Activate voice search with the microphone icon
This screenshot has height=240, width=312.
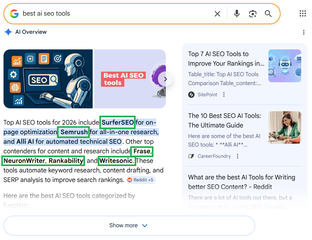click(x=236, y=13)
